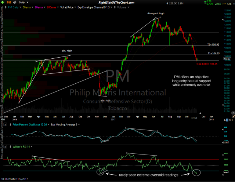Open the 200ema dropdown arrow

[x=58, y=7]
